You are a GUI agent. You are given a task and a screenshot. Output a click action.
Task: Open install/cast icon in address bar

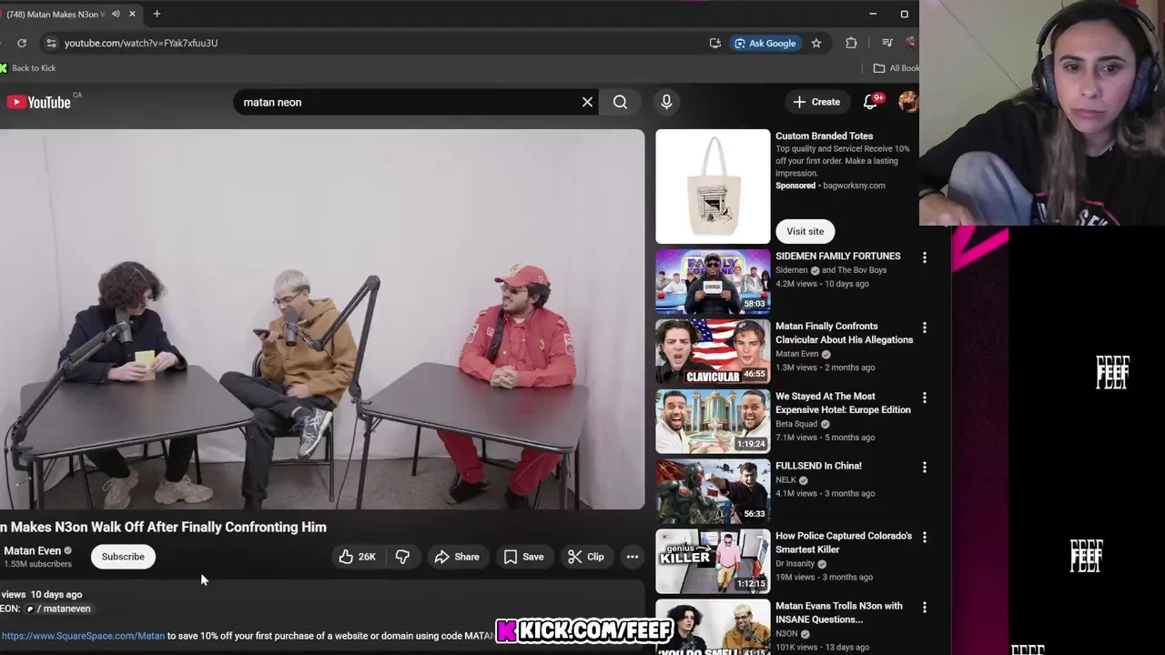(715, 43)
